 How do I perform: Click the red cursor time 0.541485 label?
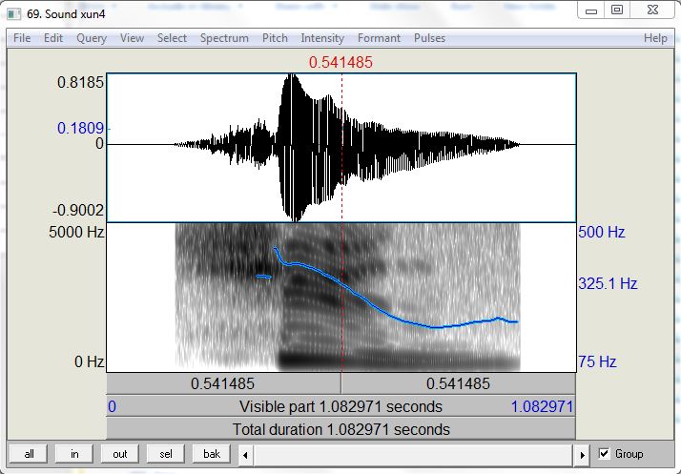pyautogui.click(x=340, y=62)
